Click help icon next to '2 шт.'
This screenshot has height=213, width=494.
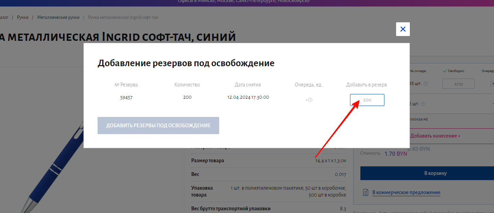(423, 104)
